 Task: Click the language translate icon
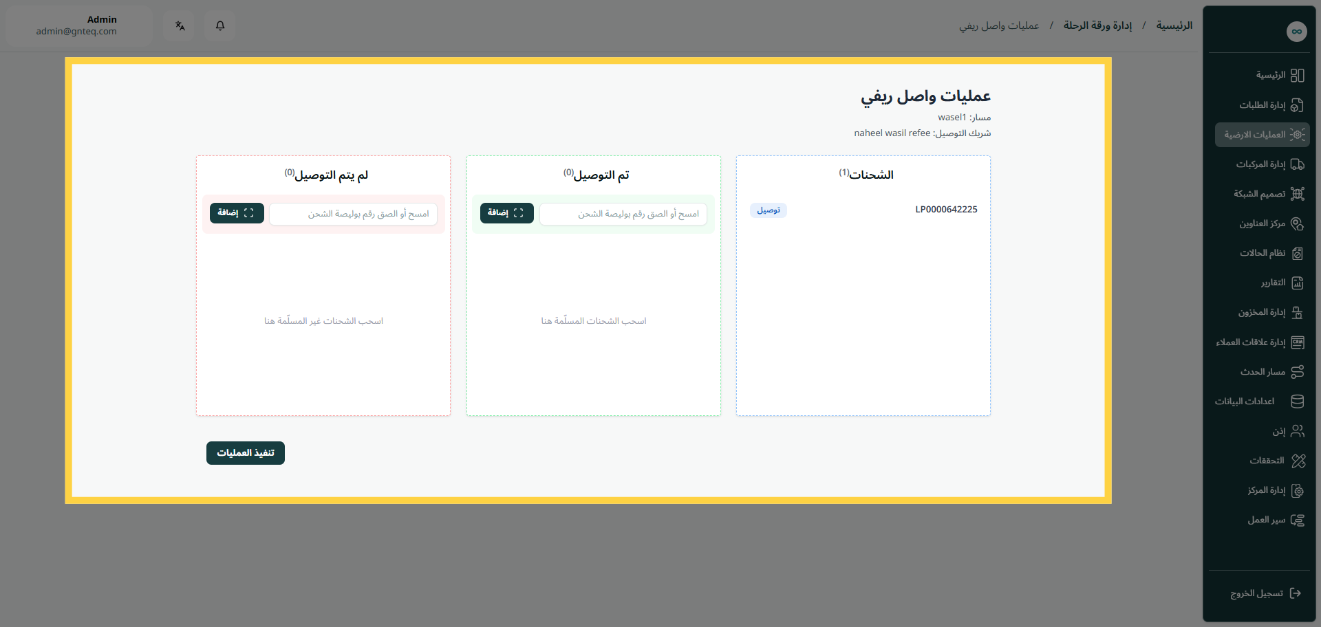tap(180, 25)
